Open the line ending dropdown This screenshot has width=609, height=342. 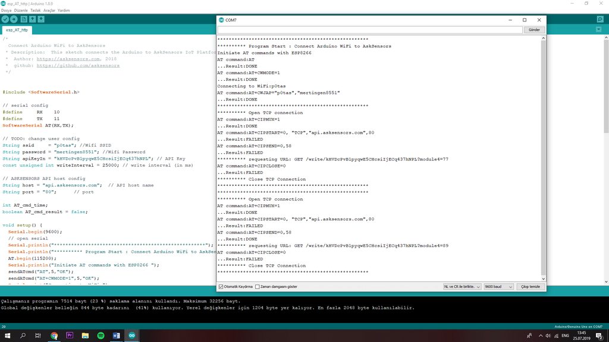462,287
